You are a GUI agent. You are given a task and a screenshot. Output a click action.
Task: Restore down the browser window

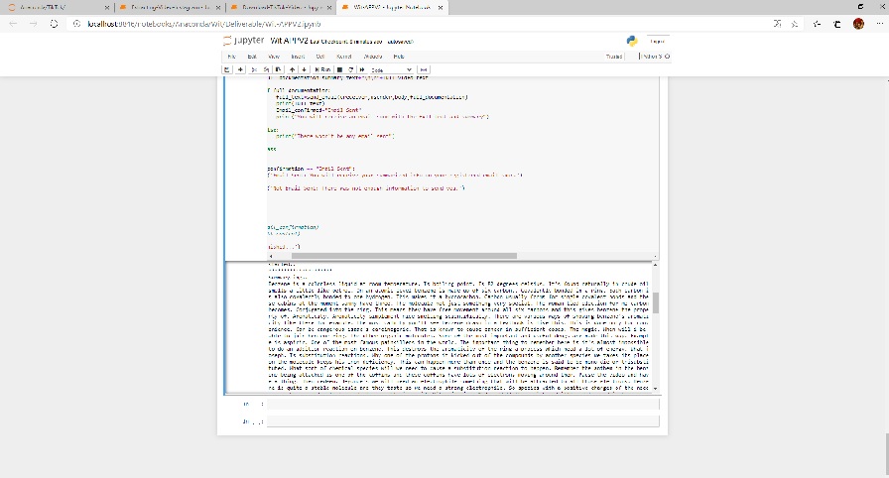[x=860, y=7]
